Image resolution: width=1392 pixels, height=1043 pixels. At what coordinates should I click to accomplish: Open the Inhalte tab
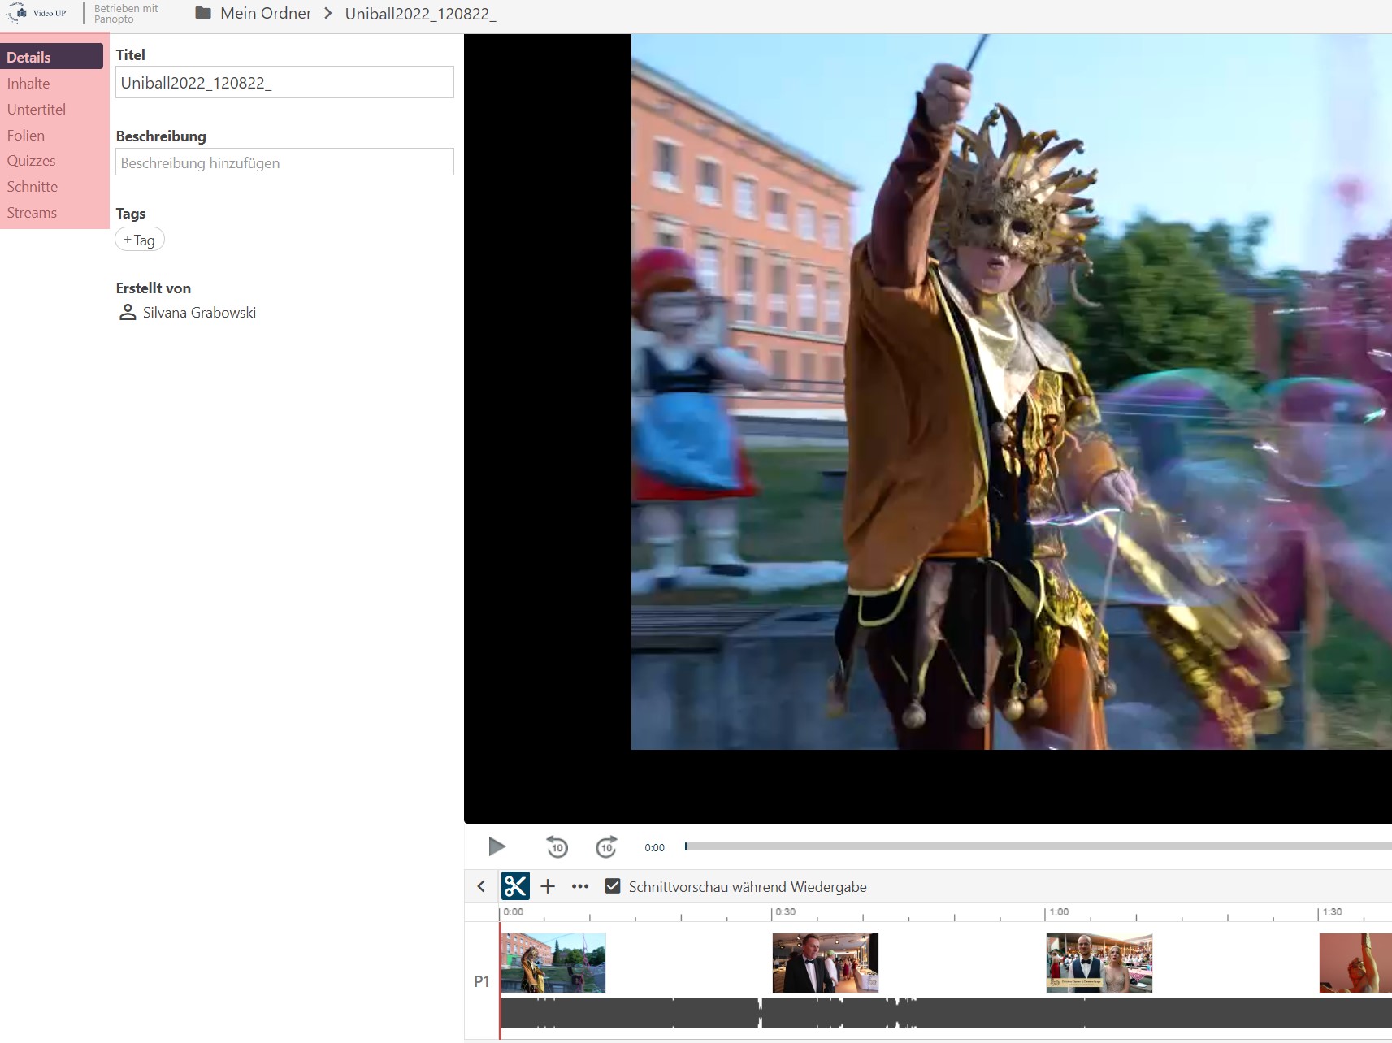(28, 84)
